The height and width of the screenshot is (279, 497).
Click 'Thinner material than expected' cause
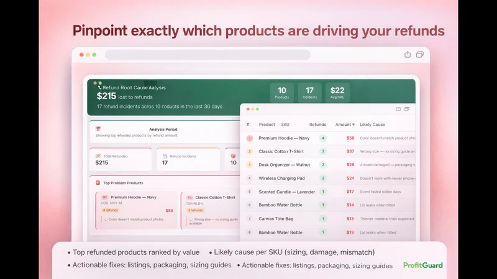click(387, 219)
